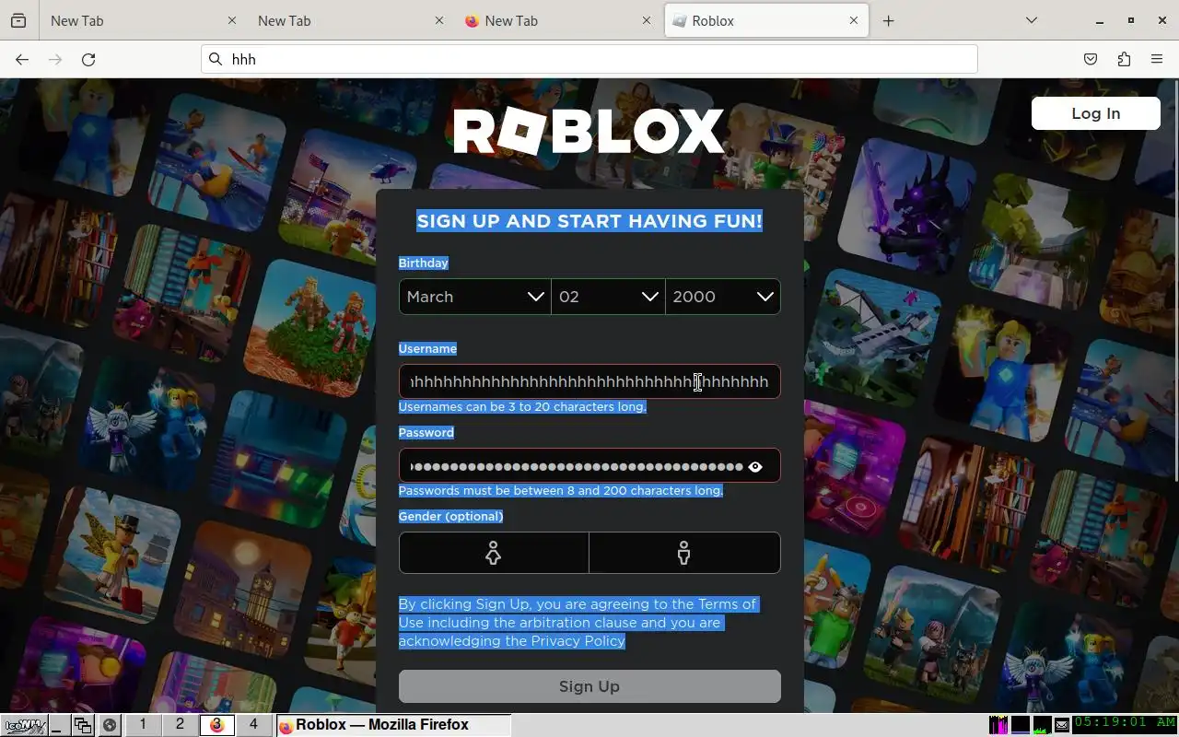Close the third New Tab with Firefox icon
Screen dimensions: 1179x737
(x=647, y=20)
